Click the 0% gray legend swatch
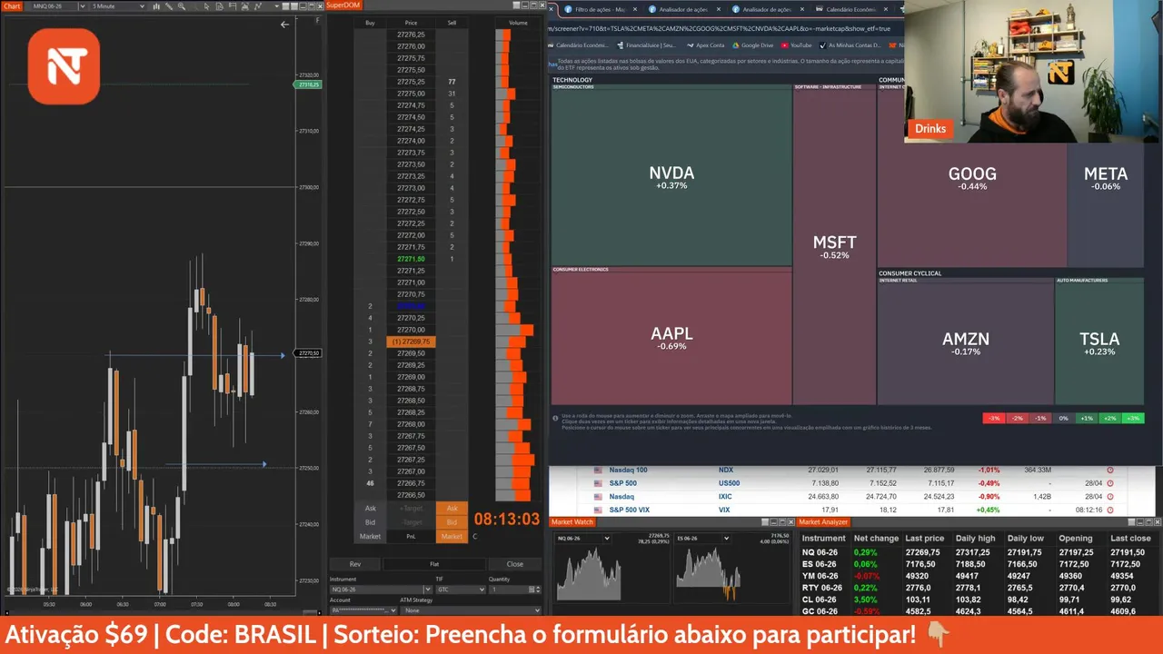The height and width of the screenshot is (654, 1163). coord(1063,419)
